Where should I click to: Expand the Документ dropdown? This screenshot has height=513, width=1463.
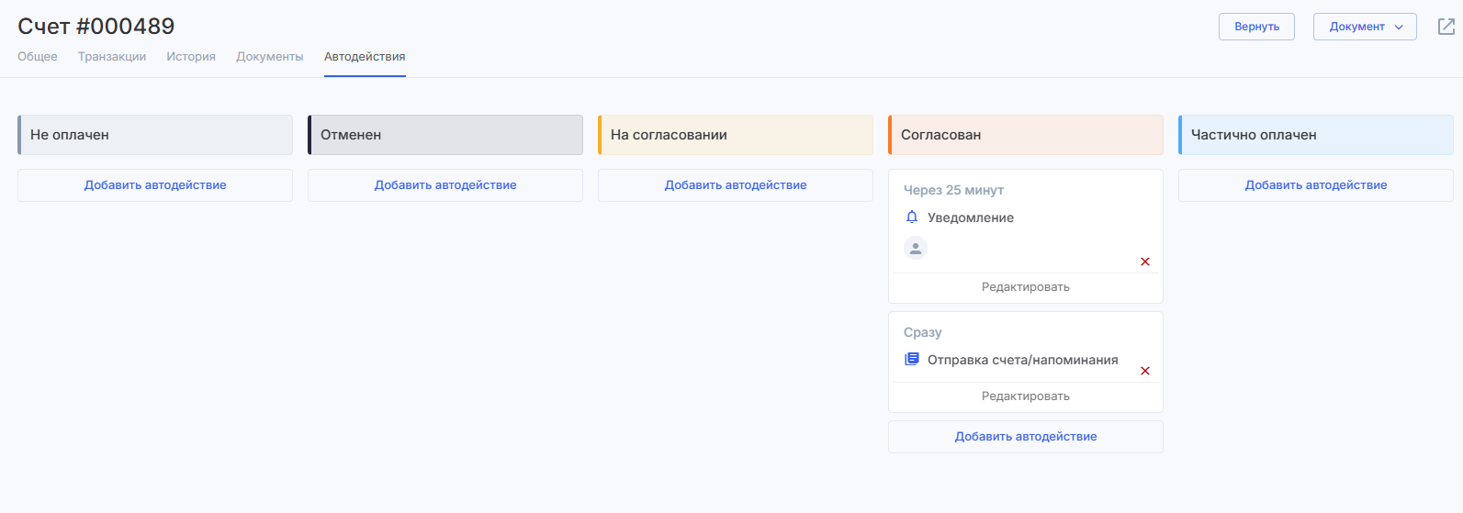[1365, 27]
